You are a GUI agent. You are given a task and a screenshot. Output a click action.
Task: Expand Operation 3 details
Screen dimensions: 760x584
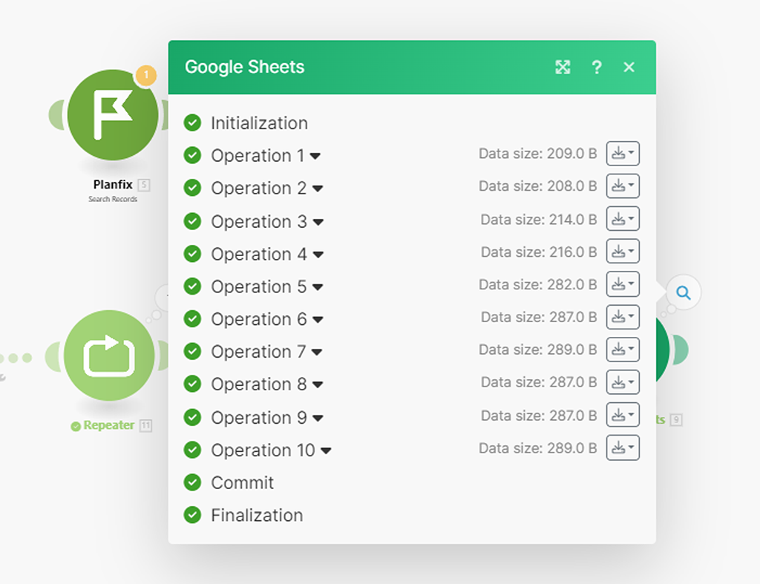point(318,222)
